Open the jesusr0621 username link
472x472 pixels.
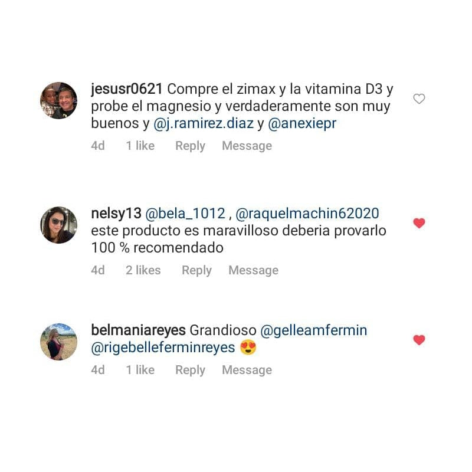127,89
